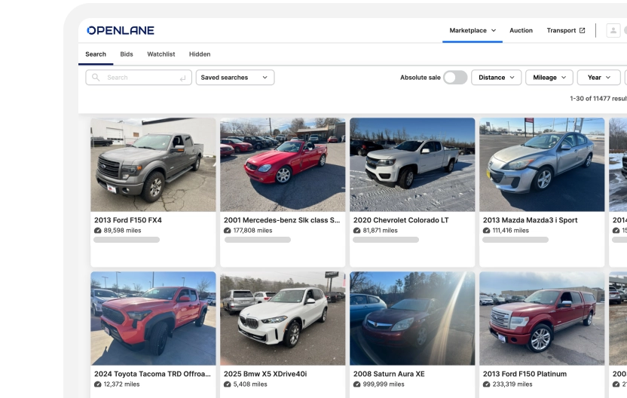This screenshot has width=627, height=398.
Task: Click odometer icon next to 5,408 miles
Action: click(x=227, y=384)
